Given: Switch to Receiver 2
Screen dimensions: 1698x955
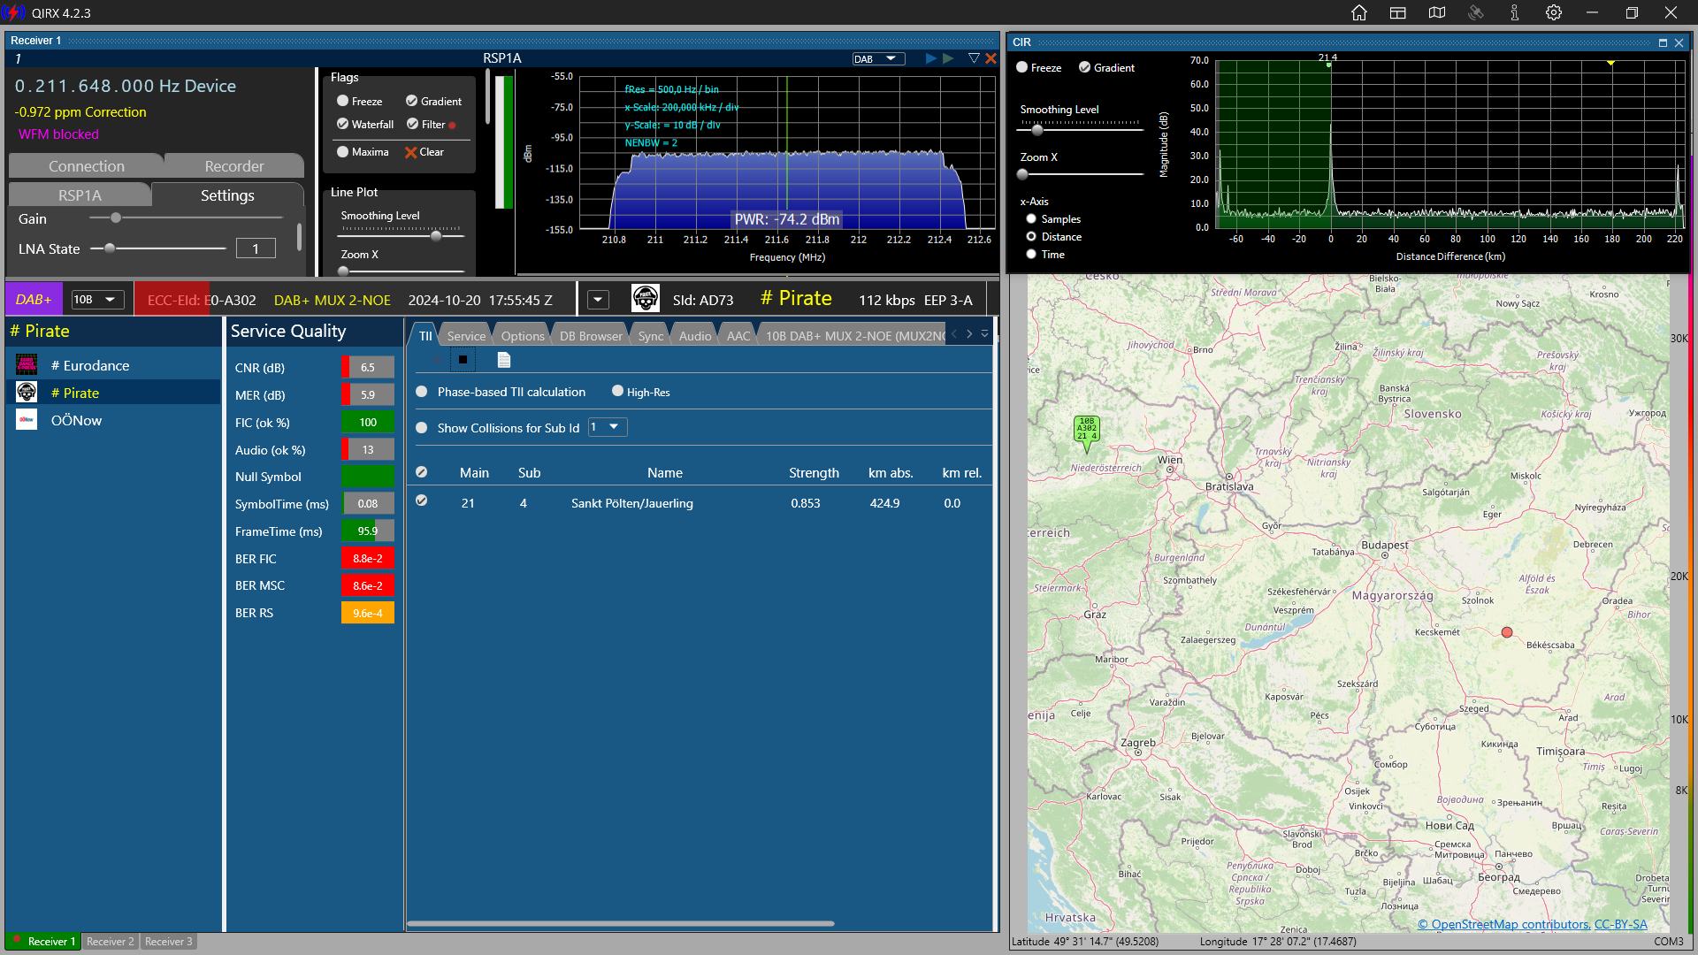Looking at the screenshot, I should (111, 941).
